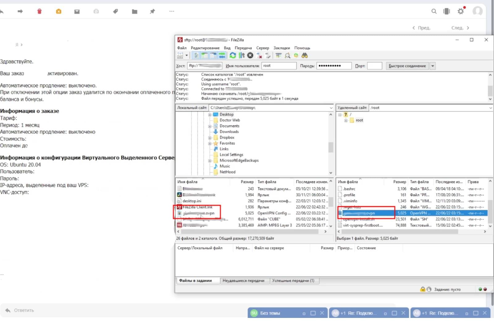Select the .bashrc remote file

[412, 189]
